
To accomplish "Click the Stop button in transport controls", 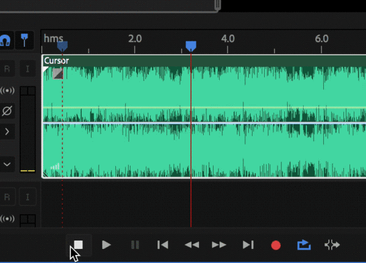I will coord(79,245).
